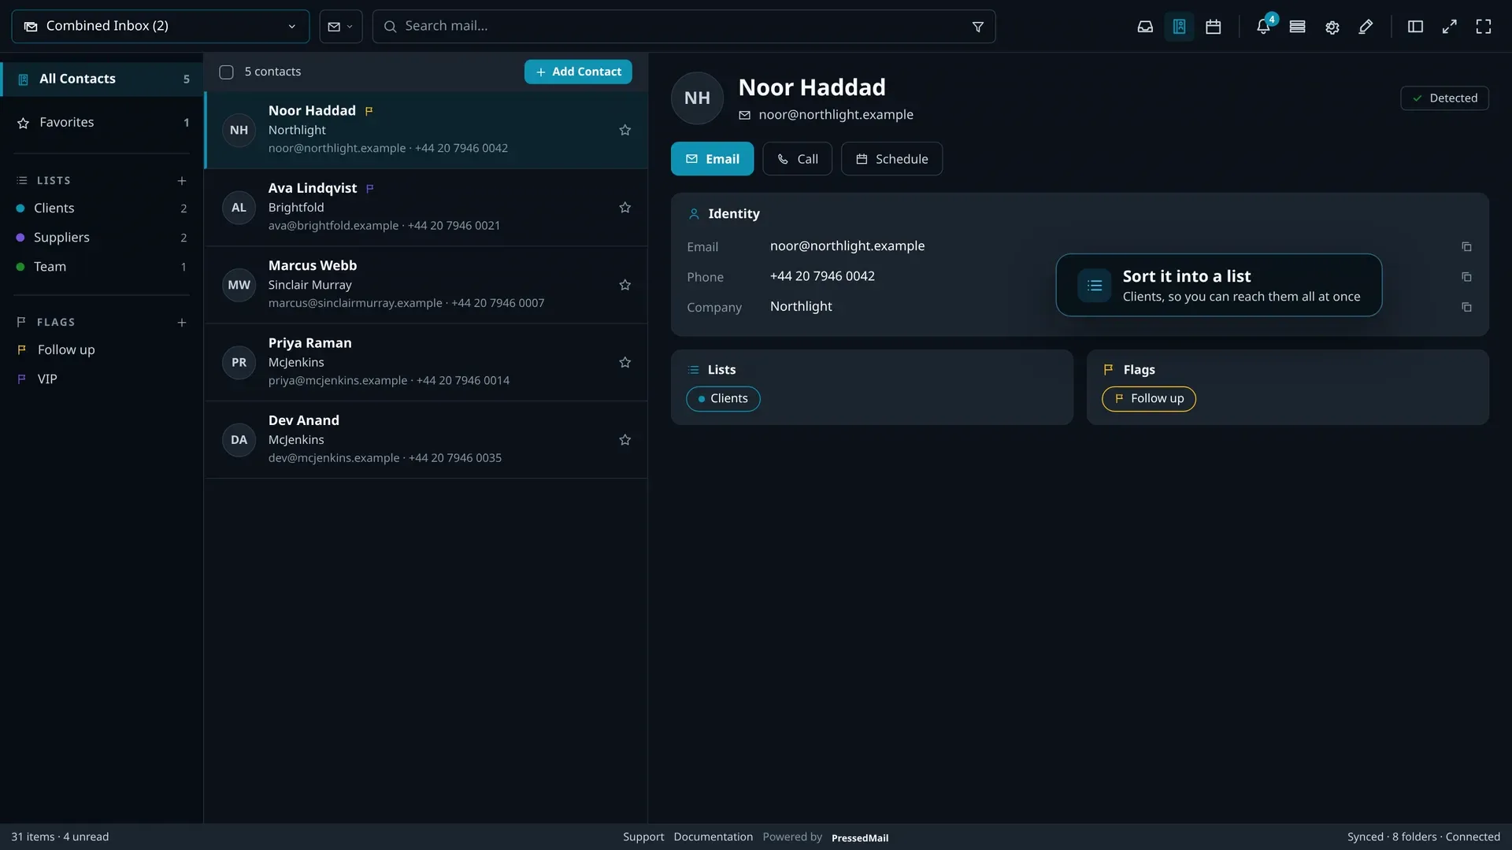Click the Synced · 8 folders · Connected status
Screen dimensions: 1512x850
1423,837
